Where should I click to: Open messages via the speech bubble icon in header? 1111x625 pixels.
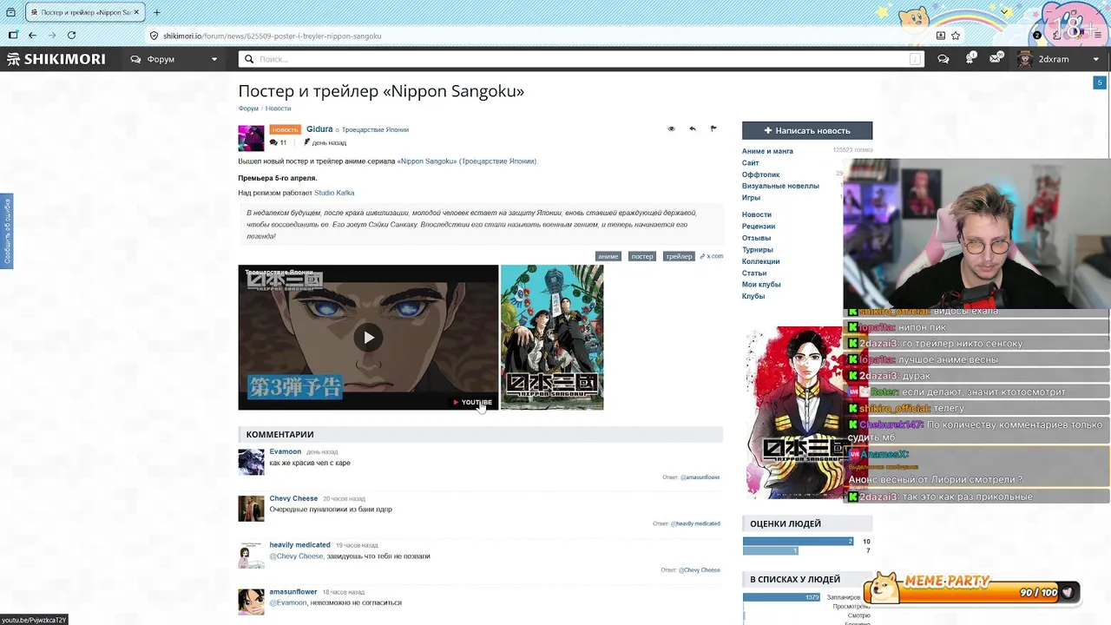point(943,59)
